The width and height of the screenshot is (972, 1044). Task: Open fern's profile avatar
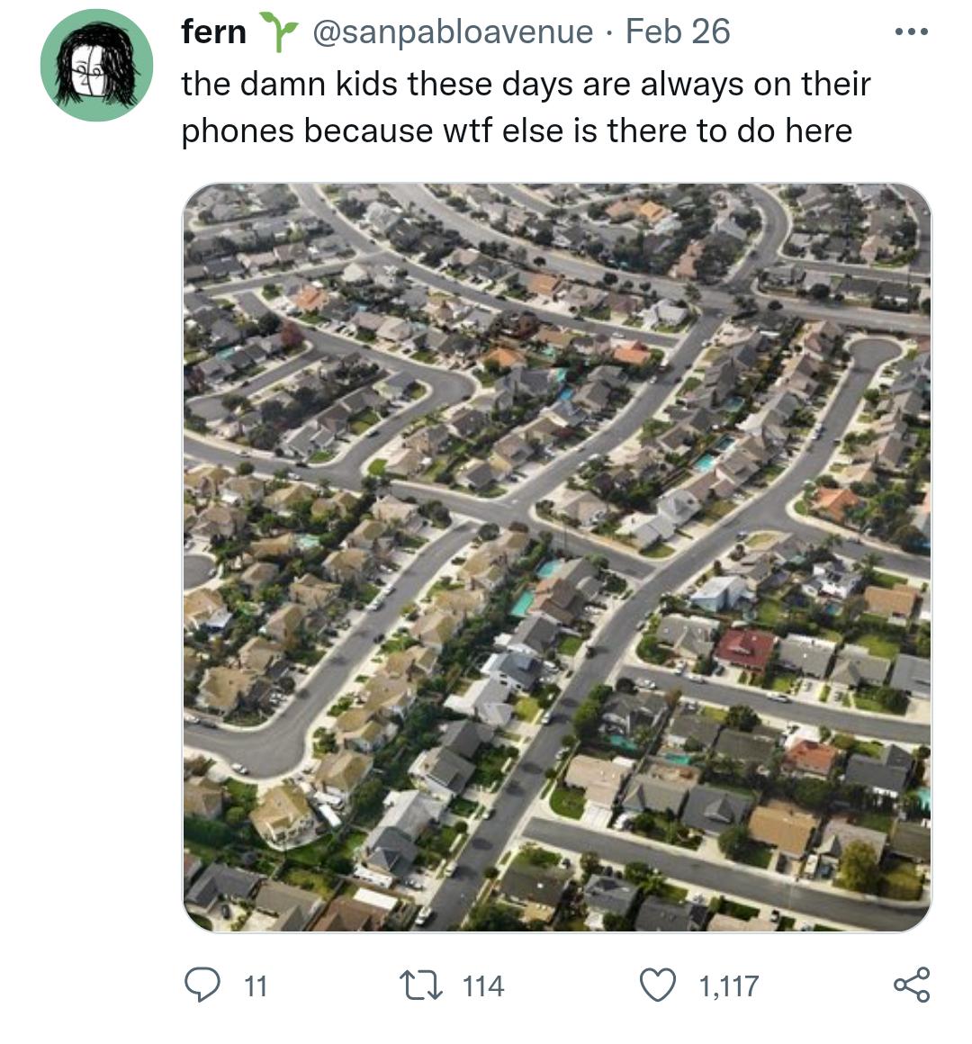tap(97, 65)
